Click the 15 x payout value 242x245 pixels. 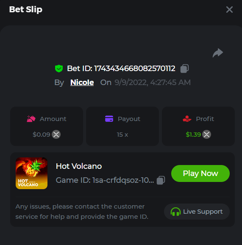122,135
